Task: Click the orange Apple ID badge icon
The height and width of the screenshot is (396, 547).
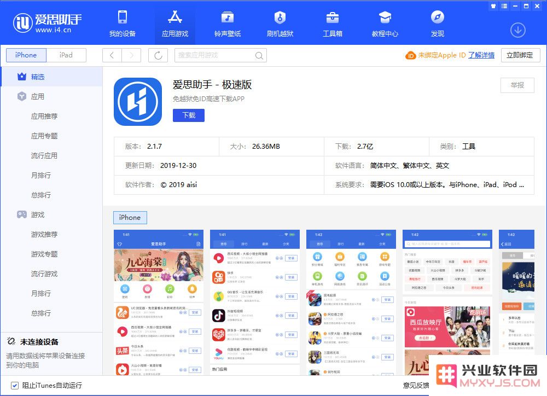Action: tap(411, 55)
